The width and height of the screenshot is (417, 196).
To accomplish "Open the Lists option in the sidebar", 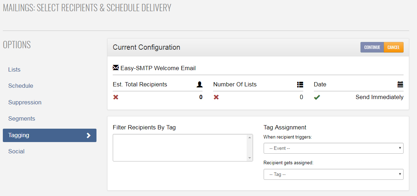I will 14,69.
